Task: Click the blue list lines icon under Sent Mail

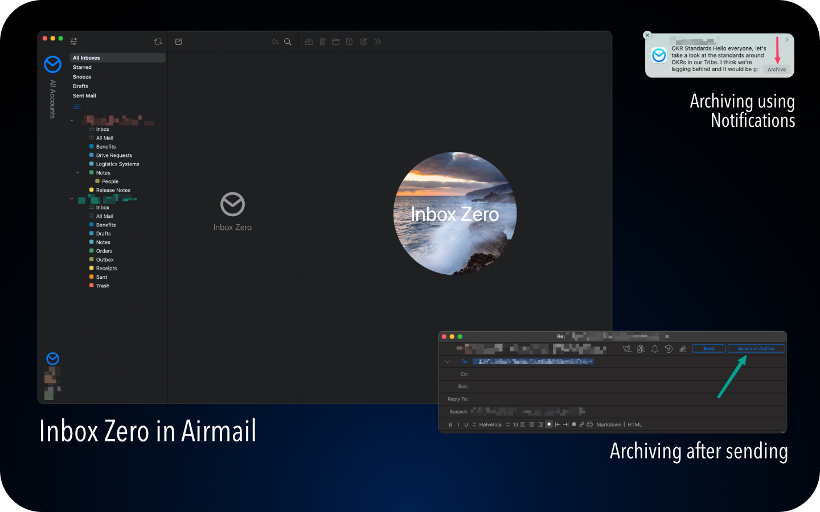Action: click(x=77, y=106)
